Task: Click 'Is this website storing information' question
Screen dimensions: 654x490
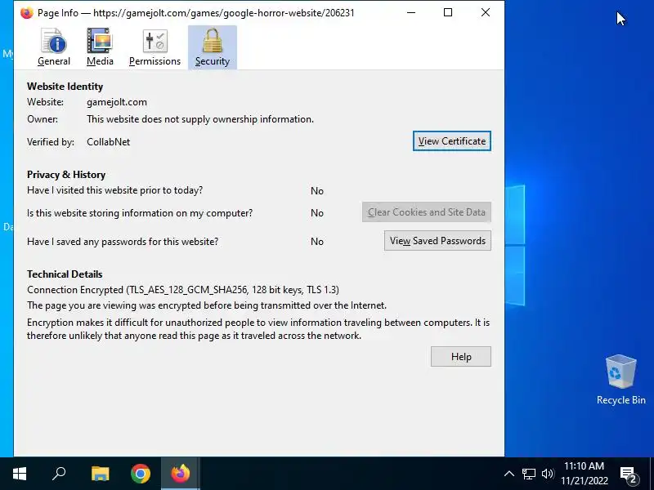Action: (140, 213)
